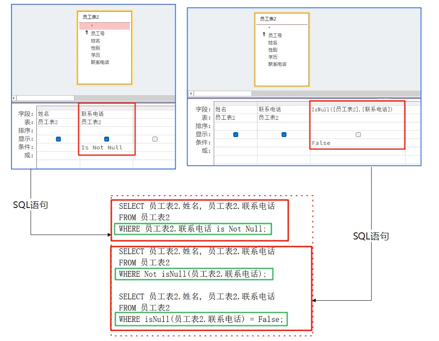Click the 员工表2 table cell under 姓名 in the Is Not Null query

click(x=58, y=122)
